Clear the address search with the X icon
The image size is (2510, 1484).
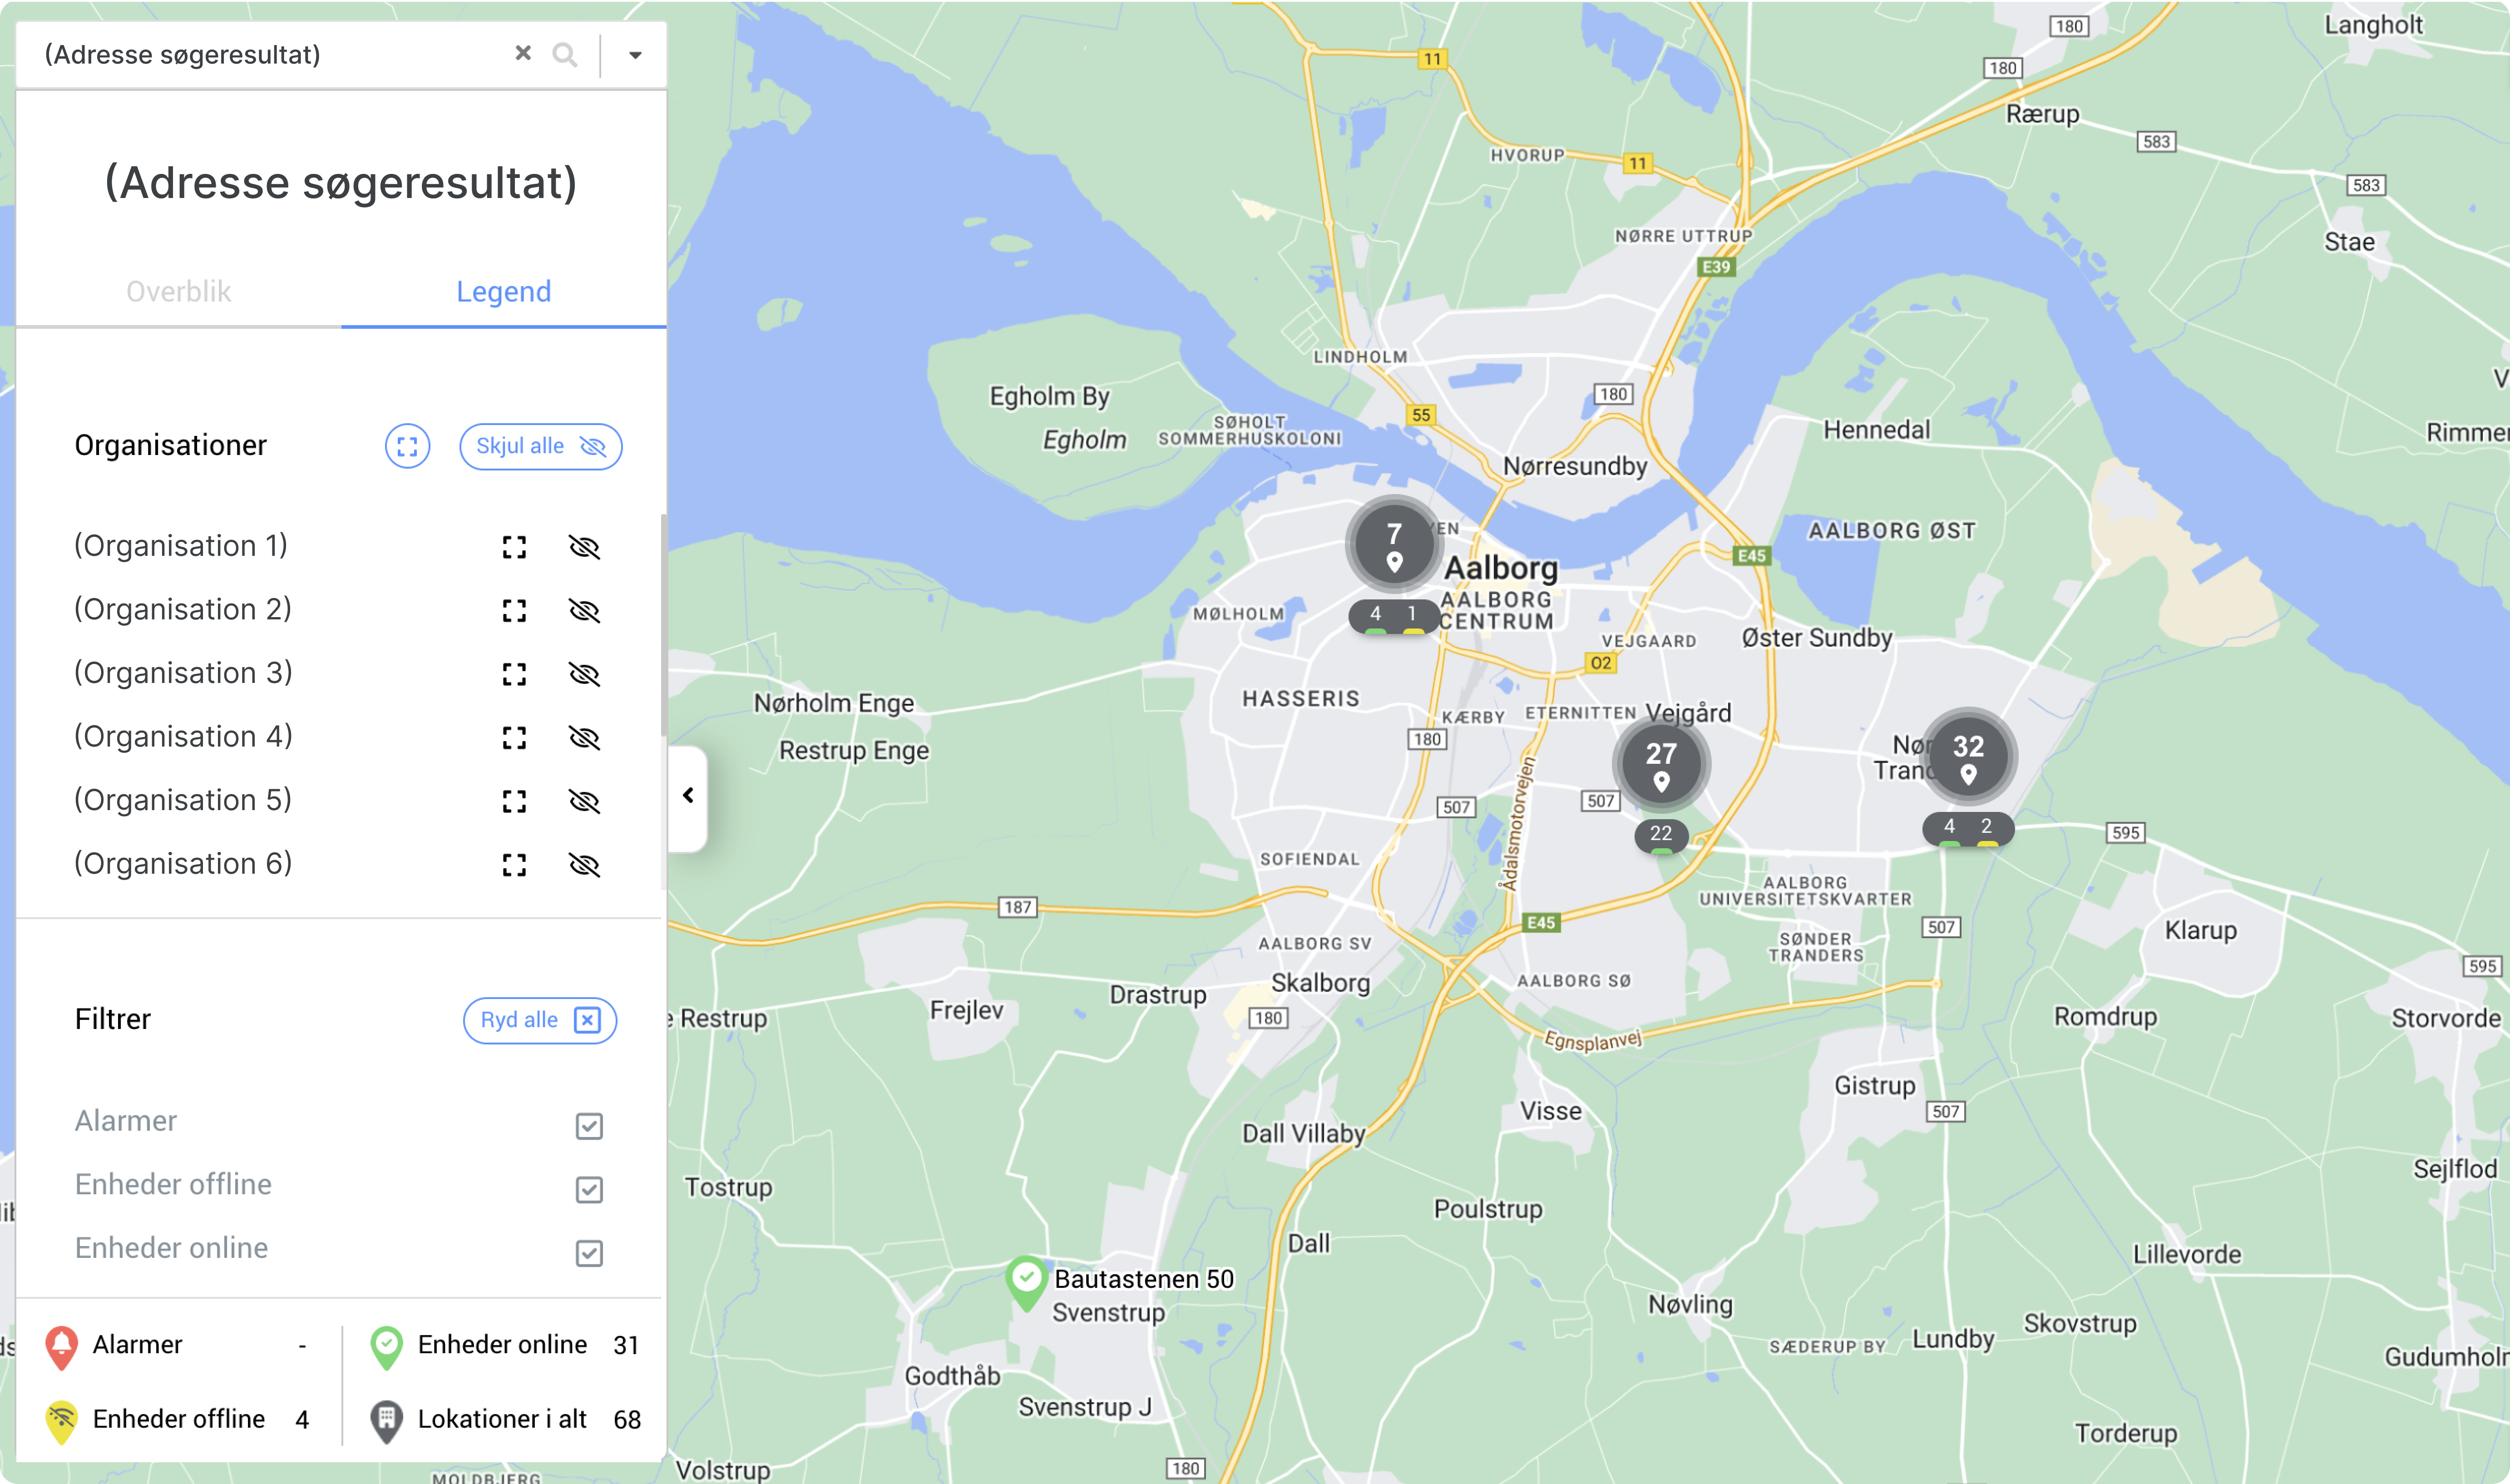click(x=523, y=53)
